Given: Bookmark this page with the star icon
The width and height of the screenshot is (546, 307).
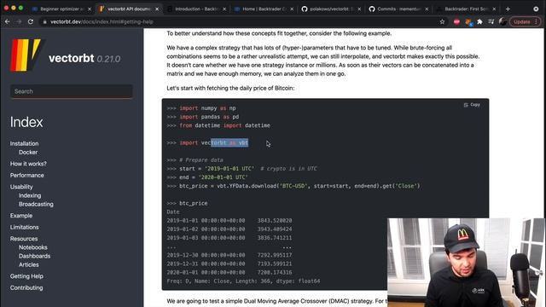Looking at the screenshot, I should point(442,21).
